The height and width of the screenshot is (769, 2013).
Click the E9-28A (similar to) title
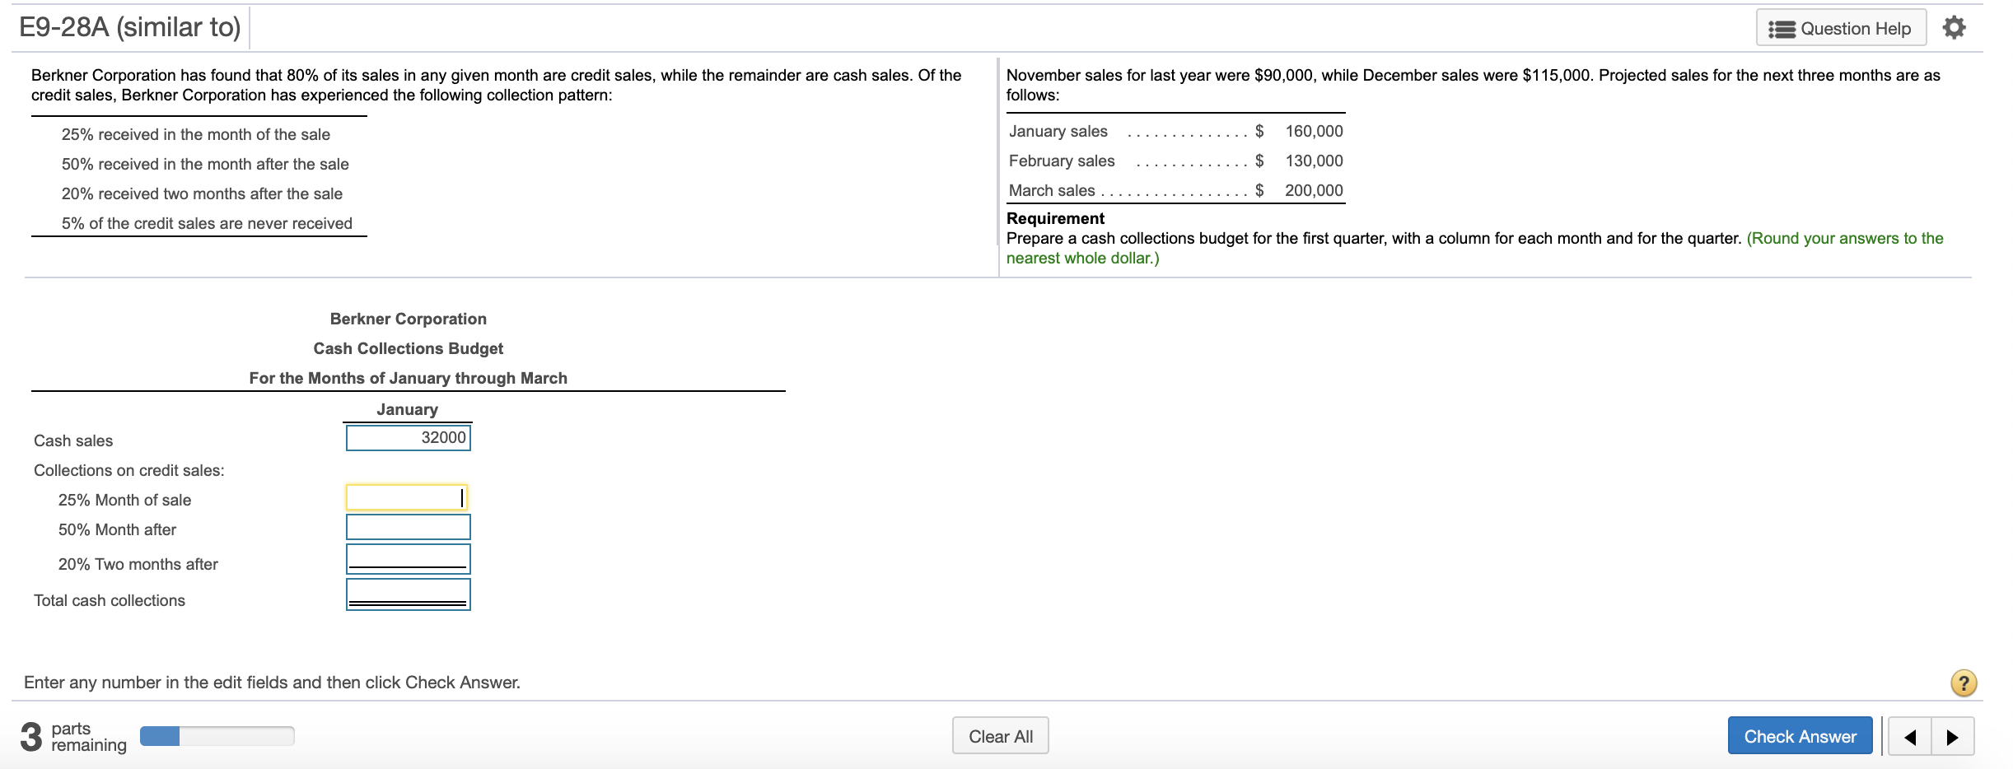click(130, 27)
